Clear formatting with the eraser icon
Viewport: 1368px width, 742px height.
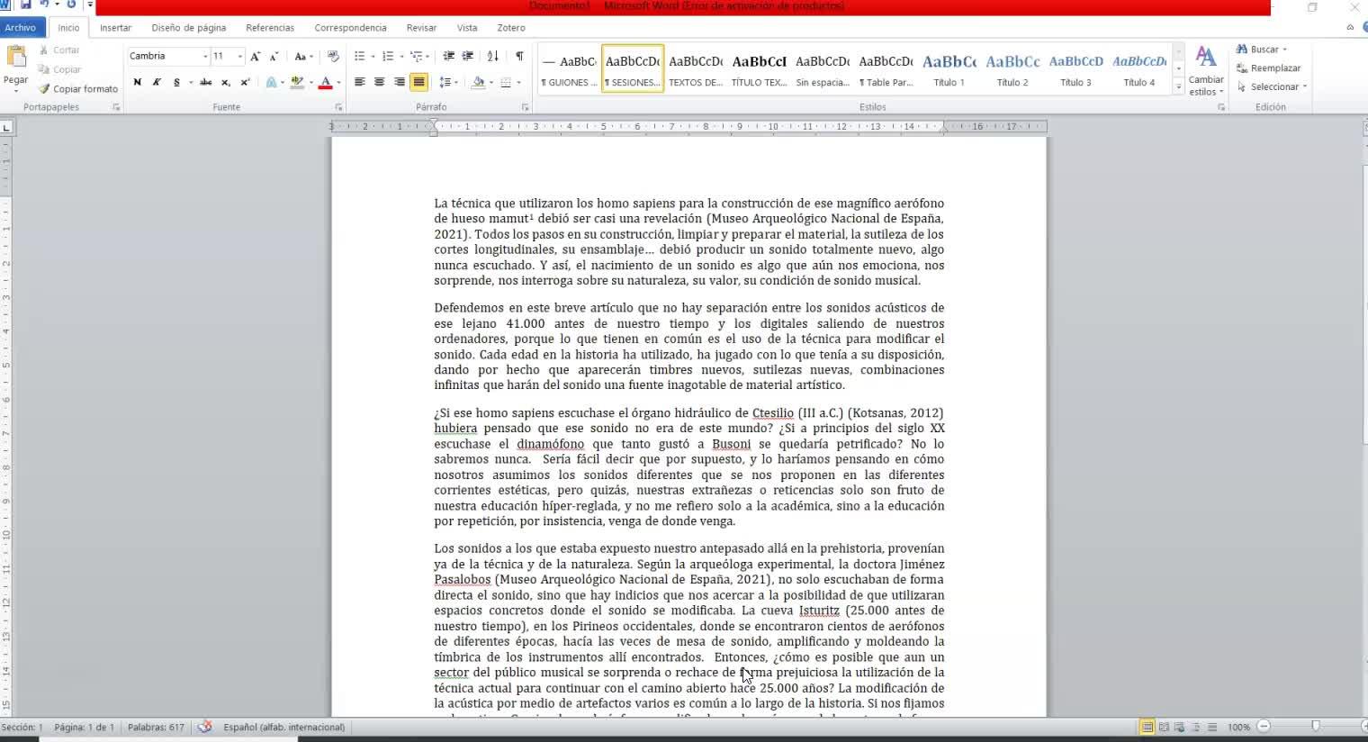333,57
